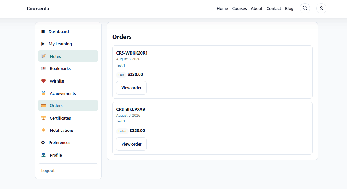Select the Coursenta logo
Image resolution: width=347 pixels, height=189 pixels.
pyautogui.click(x=38, y=9)
